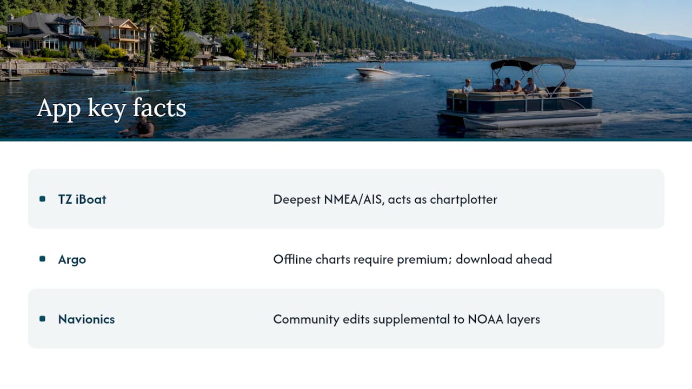The height and width of the screenshot is (389, 692).
Task: Click the black canopy over the pontoon boat
Action: [533, 63]
